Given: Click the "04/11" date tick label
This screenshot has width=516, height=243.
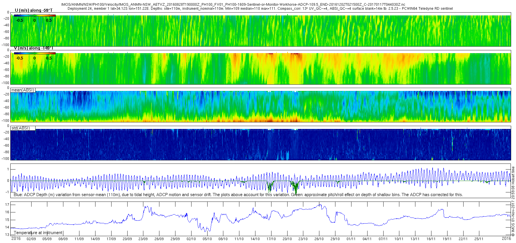Looking at the screenshot, I should (367, 239).
